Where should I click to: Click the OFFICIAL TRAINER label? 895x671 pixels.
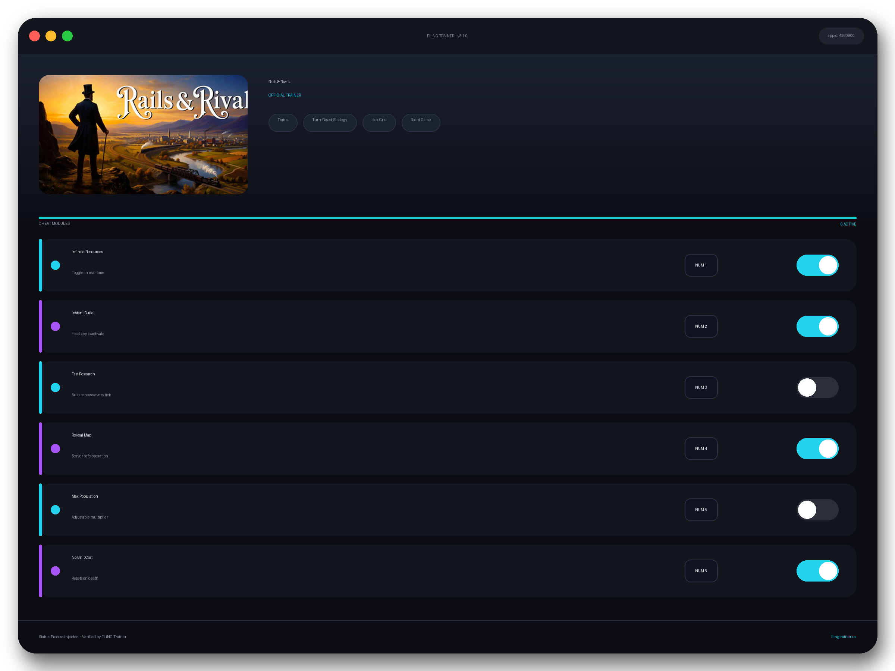pos(285,95)
